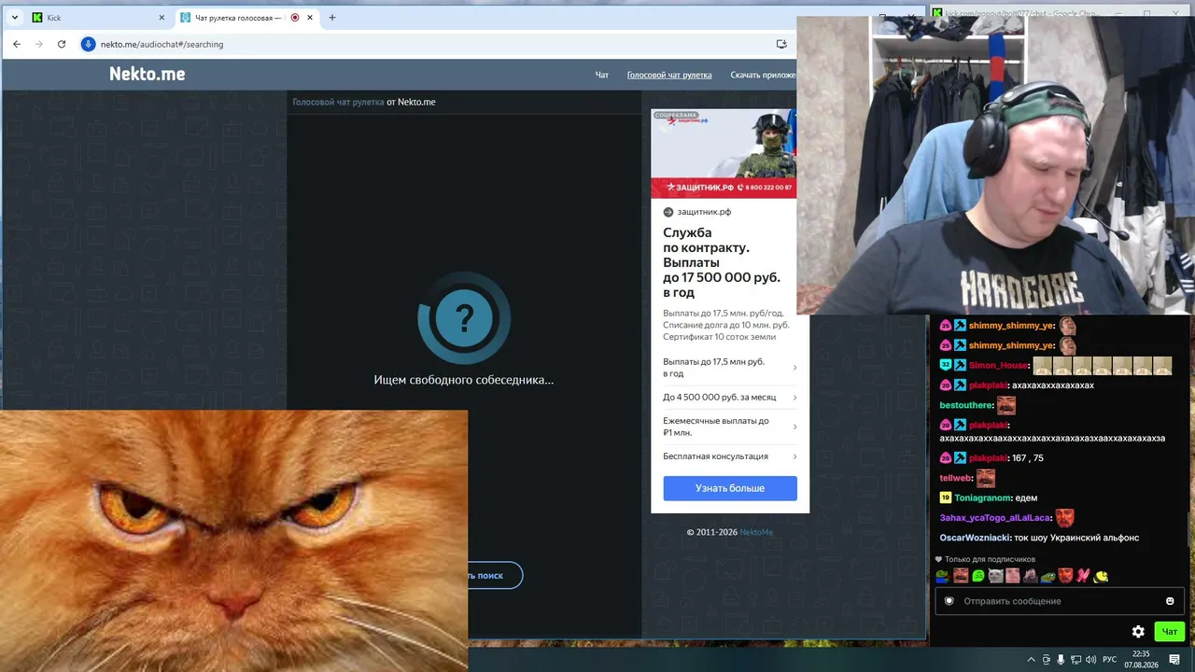This screenshot has width=1195, height=672.
Task: Pick the pink face emote
Action: tap(1013, 576)
